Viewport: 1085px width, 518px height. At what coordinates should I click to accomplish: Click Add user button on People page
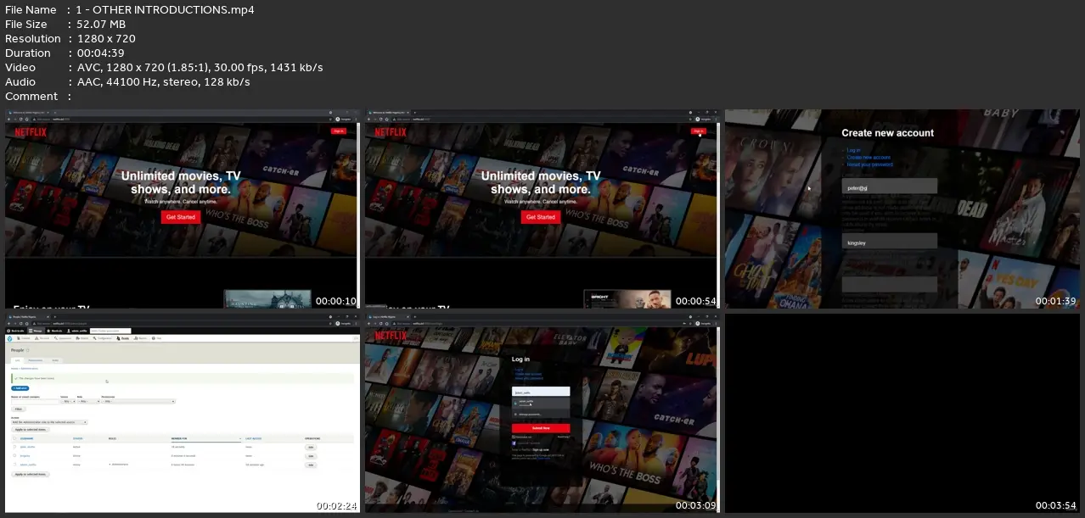click(20, 388)
